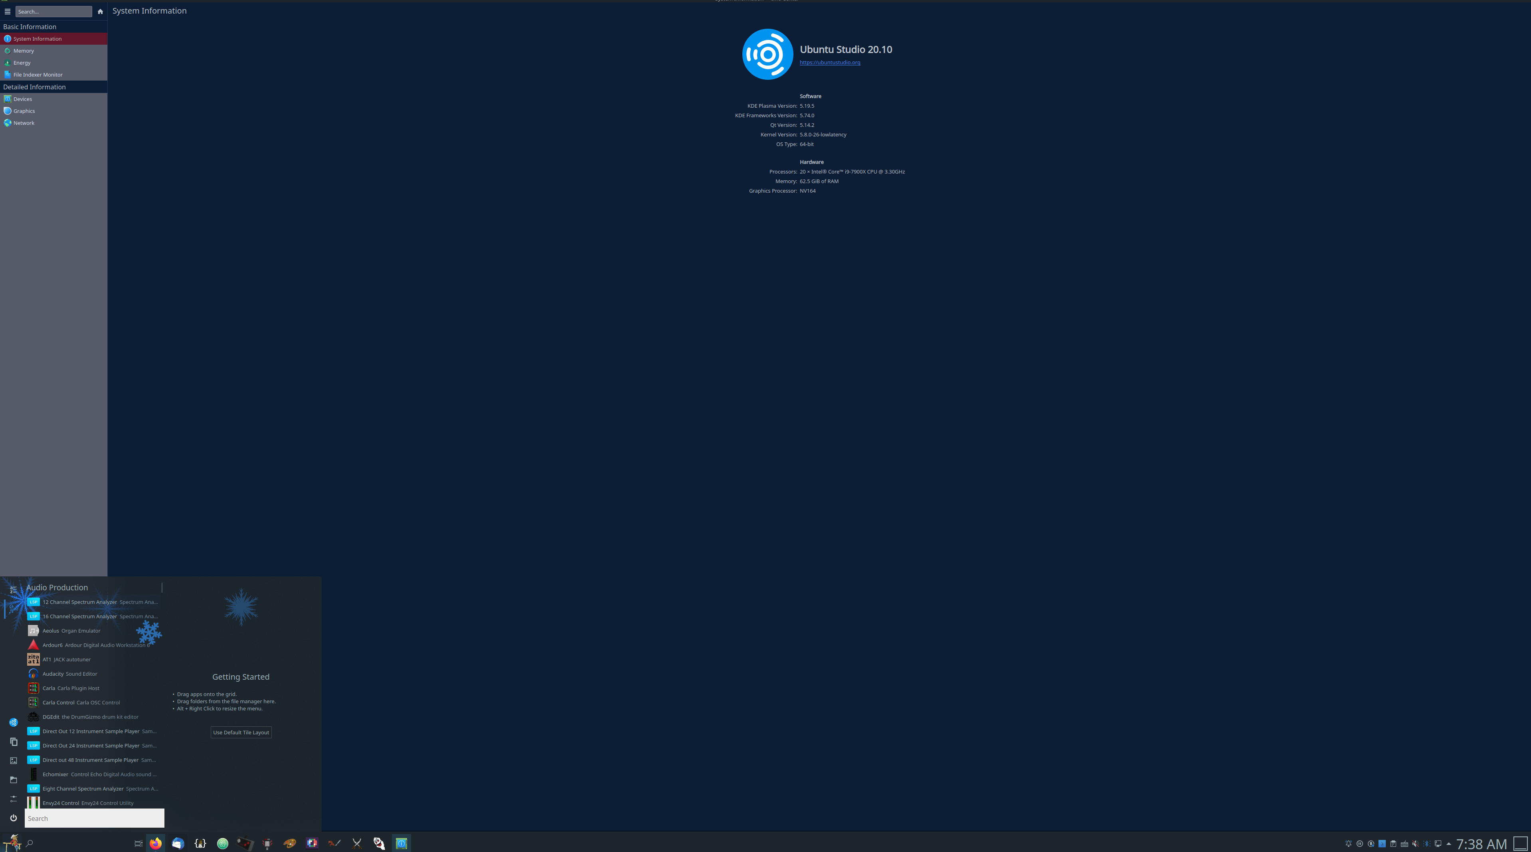Open the Energy module

53,62
